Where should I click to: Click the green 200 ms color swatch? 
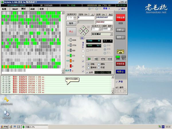(x=71, y=56)
